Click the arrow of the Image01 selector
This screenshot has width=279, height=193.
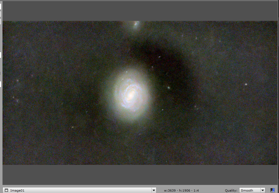[154, 190]
